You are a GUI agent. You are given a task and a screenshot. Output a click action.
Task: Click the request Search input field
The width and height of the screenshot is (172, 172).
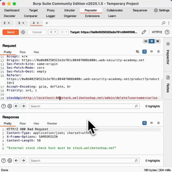(x=84, y=106)
